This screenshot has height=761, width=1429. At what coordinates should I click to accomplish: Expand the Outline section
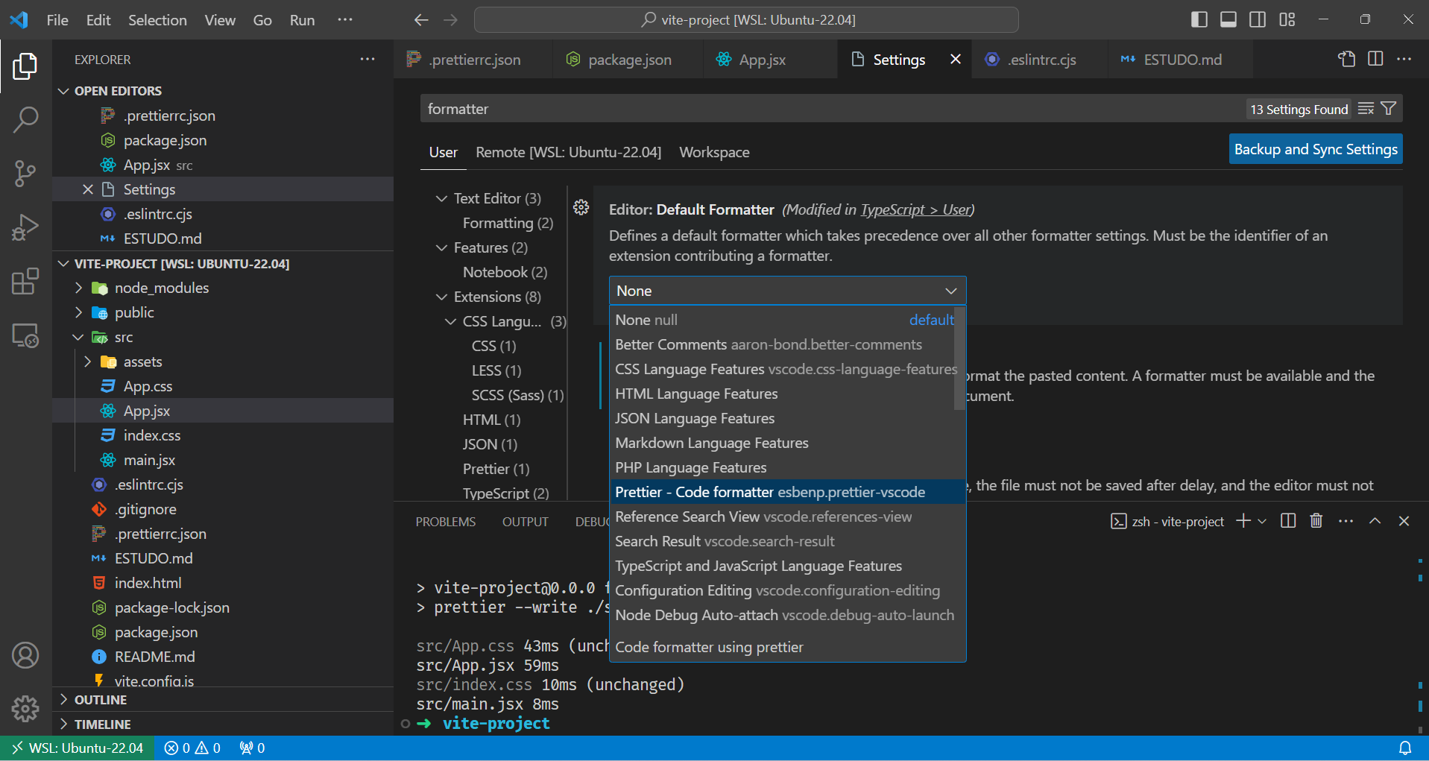[x=63, y=699]
